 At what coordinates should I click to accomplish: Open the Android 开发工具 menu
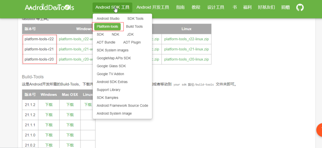point(153,7)
